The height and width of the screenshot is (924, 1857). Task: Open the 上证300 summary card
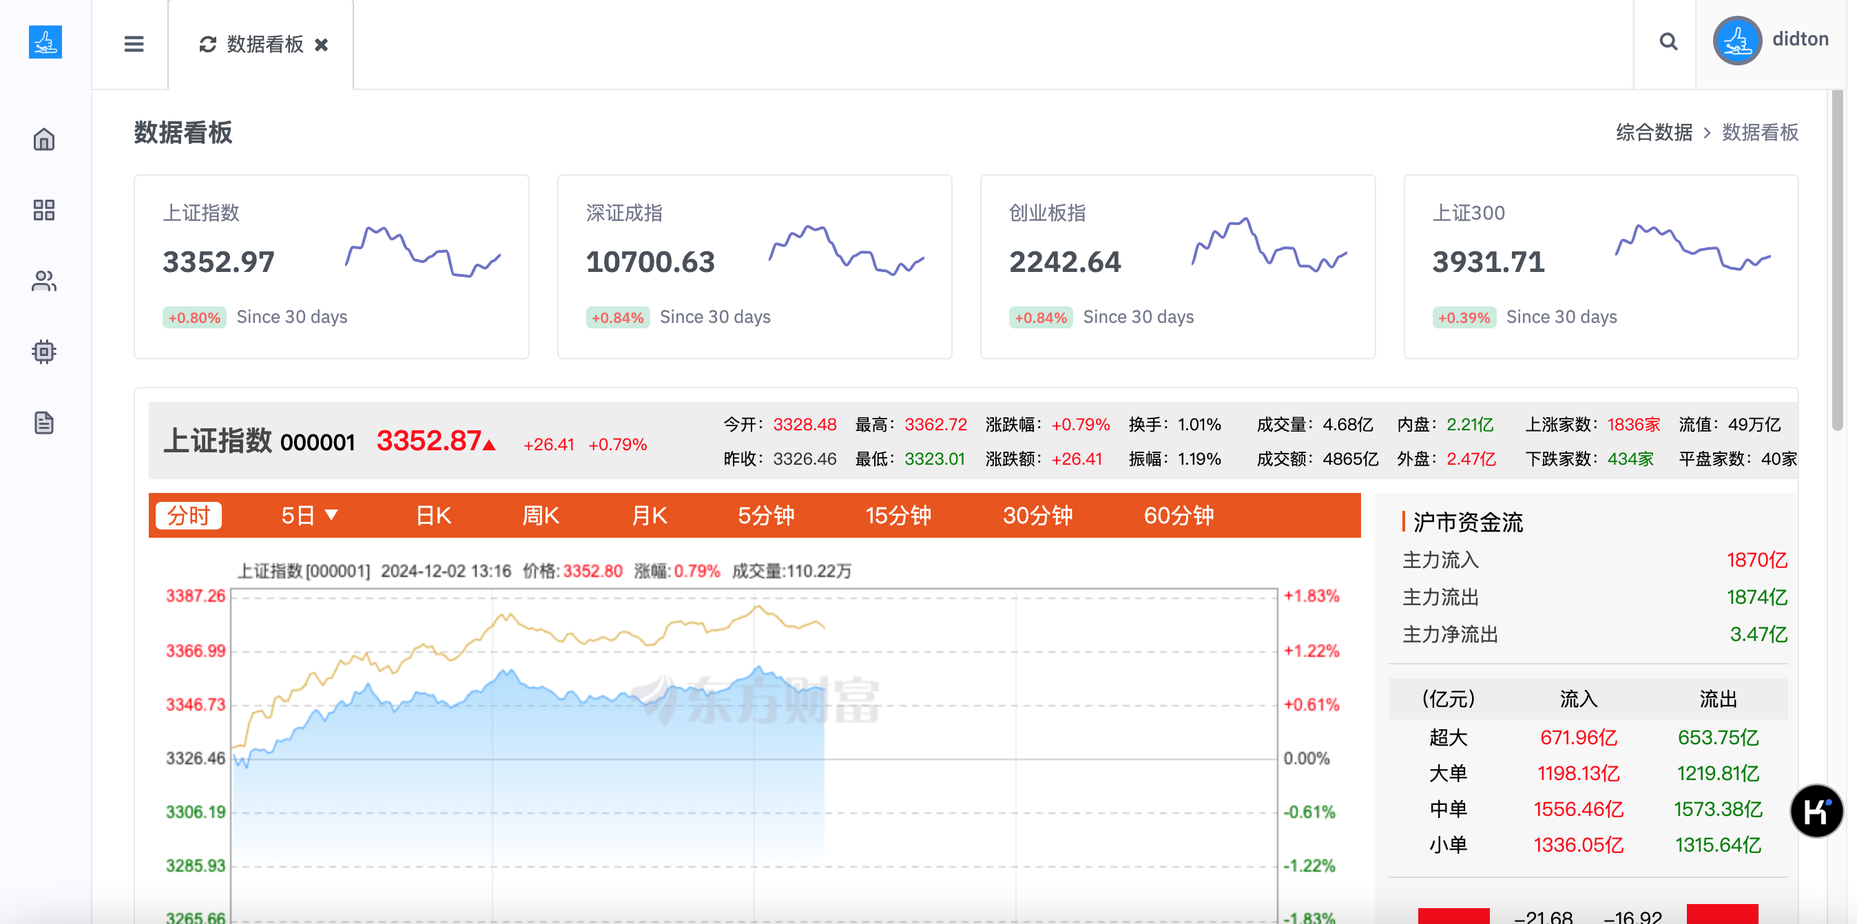(x=1601, y=266)
